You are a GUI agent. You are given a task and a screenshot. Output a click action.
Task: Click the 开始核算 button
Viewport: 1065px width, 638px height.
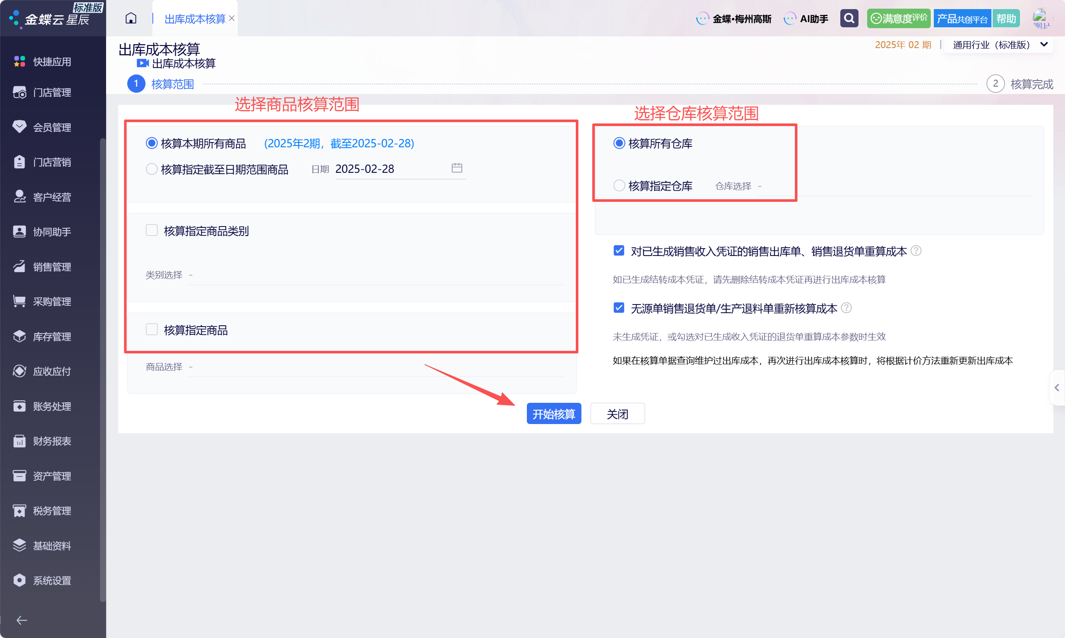[553, 414]
